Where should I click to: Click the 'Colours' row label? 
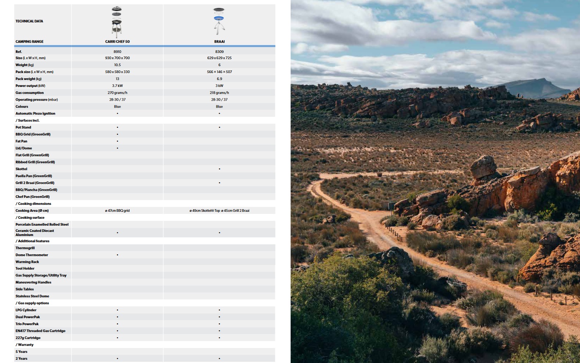(22, 107)
